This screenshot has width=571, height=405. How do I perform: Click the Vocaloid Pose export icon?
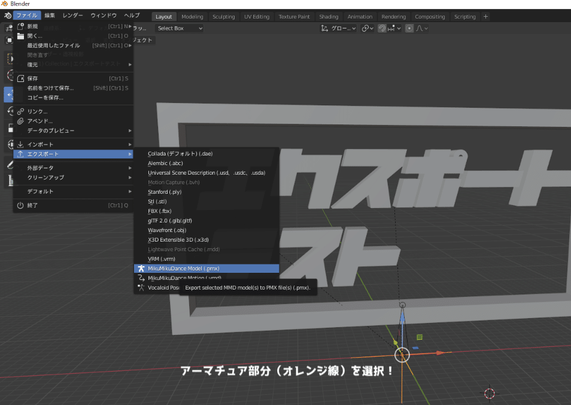(141, 288)
